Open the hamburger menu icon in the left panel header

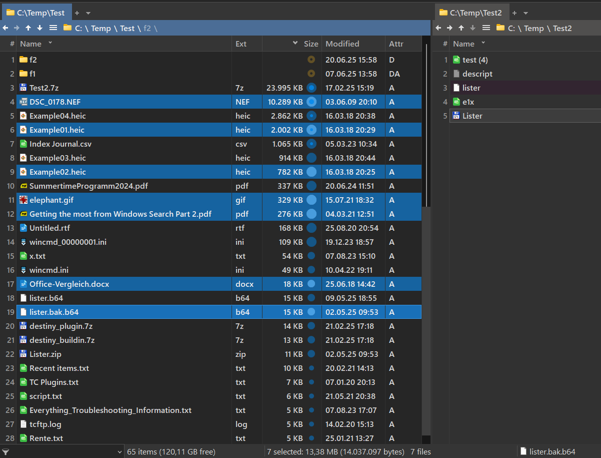(x=53, y=28)
